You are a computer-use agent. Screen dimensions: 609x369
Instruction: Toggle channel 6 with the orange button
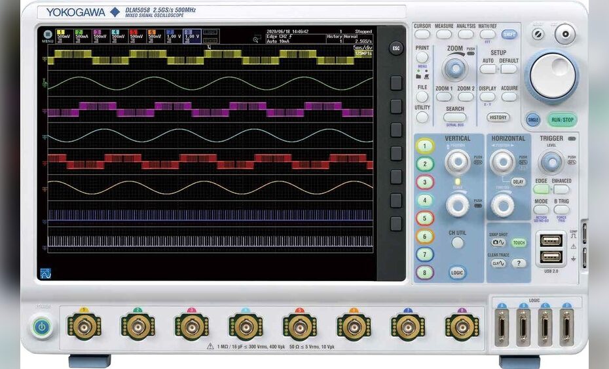(424, 237)
